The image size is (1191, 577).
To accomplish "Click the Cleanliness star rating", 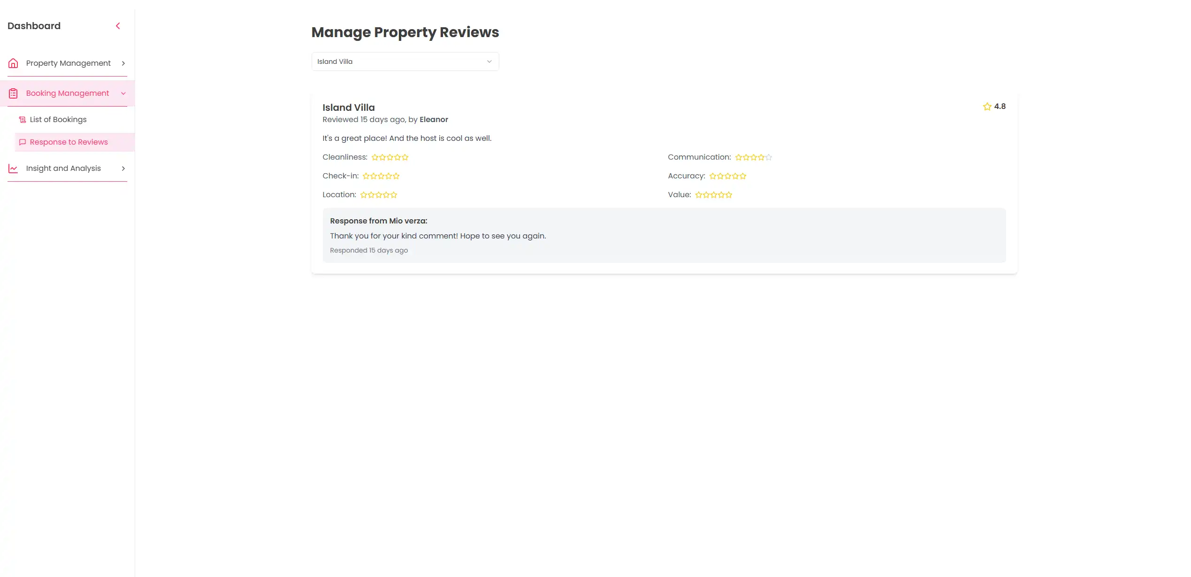I will pyautogui.click(x=389, y=158).
